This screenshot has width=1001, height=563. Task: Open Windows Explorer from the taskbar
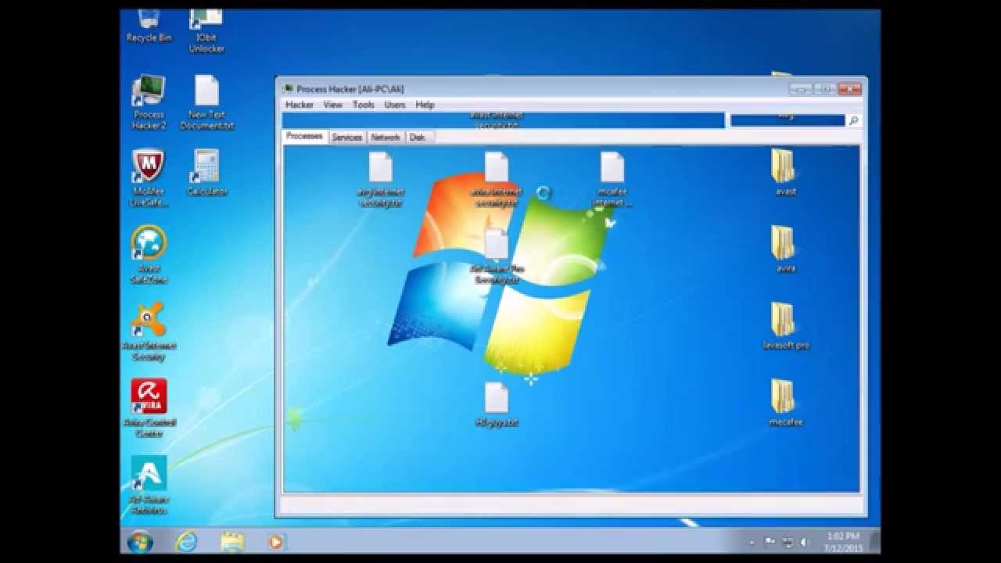(231, 541)
